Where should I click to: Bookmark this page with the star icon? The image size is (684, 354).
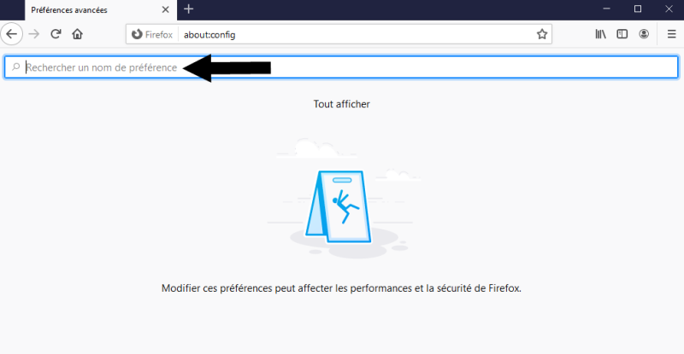(542, 34)
